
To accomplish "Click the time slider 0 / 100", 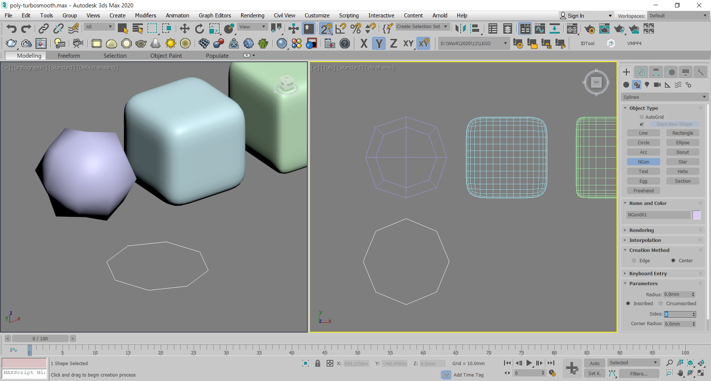I will click(40, 338).
